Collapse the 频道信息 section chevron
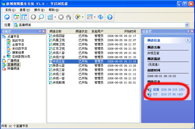 tap(188, 40)
